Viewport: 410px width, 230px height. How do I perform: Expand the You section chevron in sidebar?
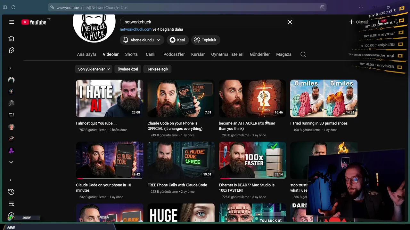coord(10,180)
